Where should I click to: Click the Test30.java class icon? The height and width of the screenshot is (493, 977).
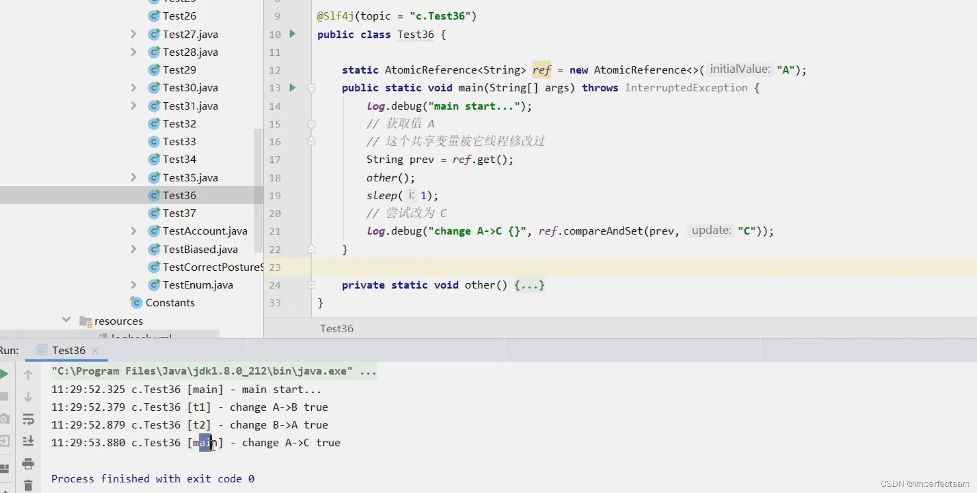(x=154, y=88)
